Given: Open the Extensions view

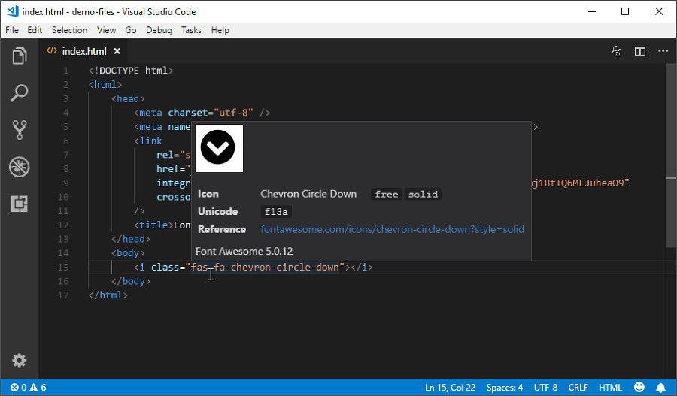Looking at the screenshot, I should tap(19, 204).
